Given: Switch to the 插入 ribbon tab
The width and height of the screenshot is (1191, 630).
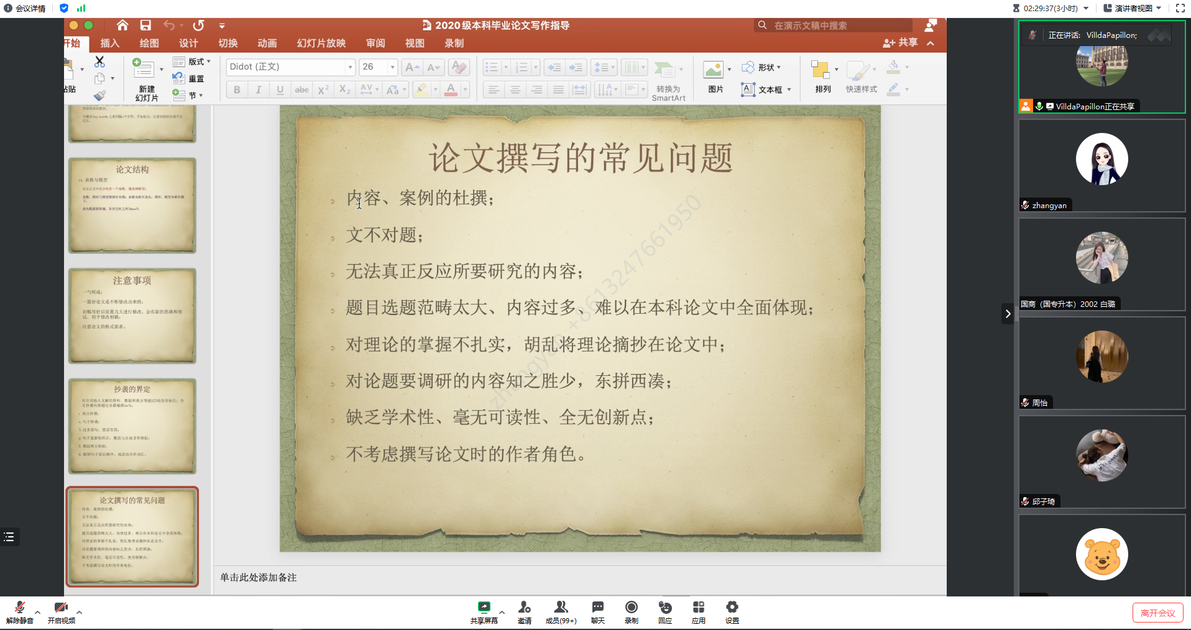Looking at the screenshot, I should click(109, 43).
